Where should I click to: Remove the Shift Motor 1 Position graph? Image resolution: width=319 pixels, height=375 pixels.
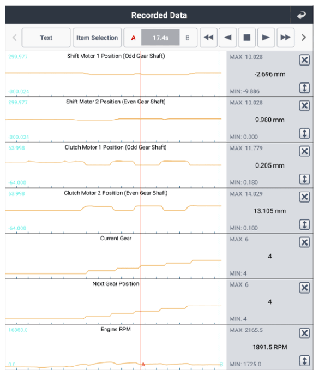click(x=304, y=60)
